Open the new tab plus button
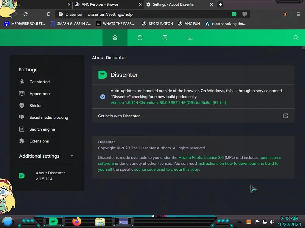Screen dimensions: 305x228 point(220,4)
